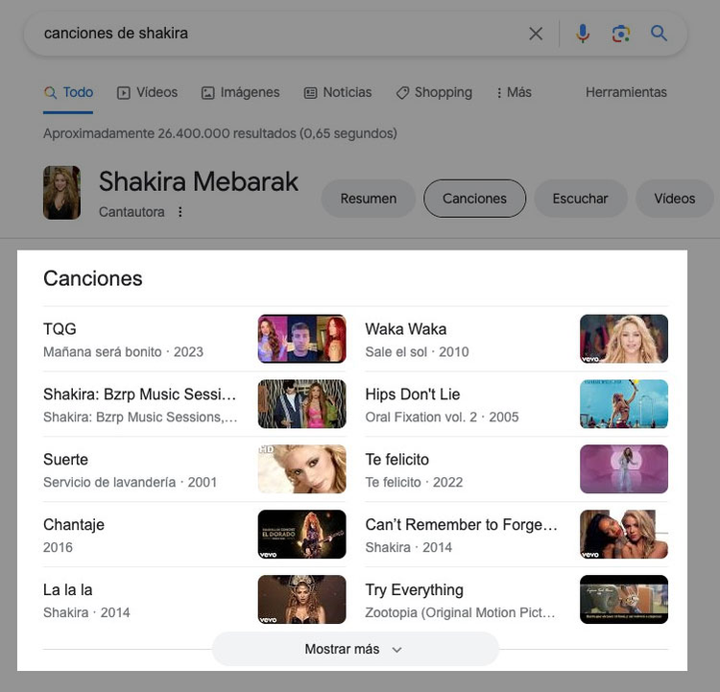
Task: Click the Hips Don't Lie thumbnail
Action: [x=624, y=404]
